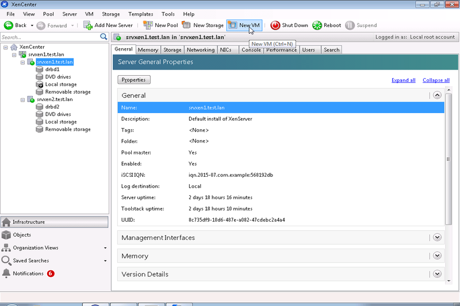Click the drbd1 storage icon
Image resolution: width=460 pixels, height=306 pixels.
tap(40, 69)
